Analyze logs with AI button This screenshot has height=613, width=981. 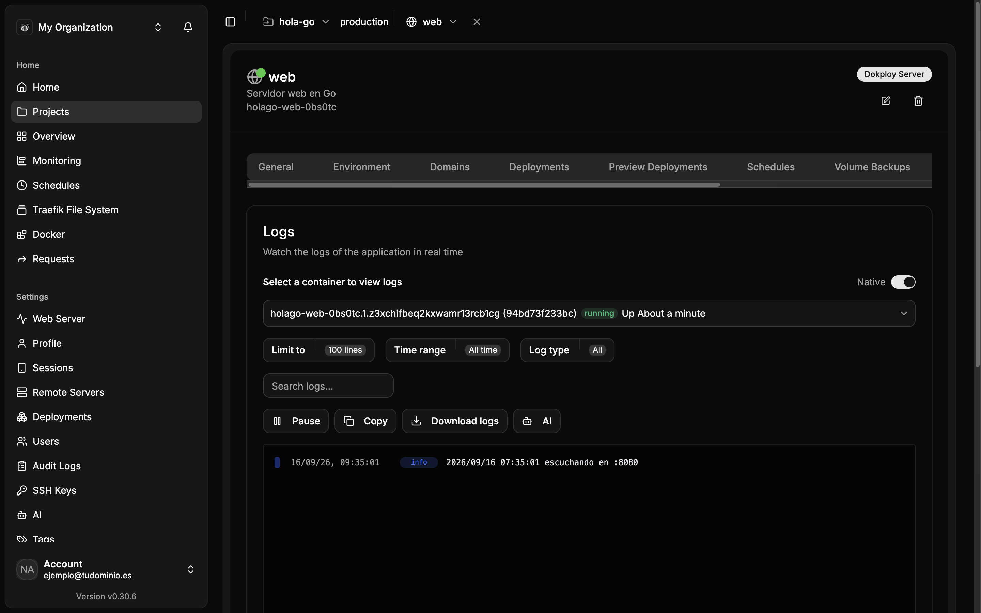(x=537, y=421)
